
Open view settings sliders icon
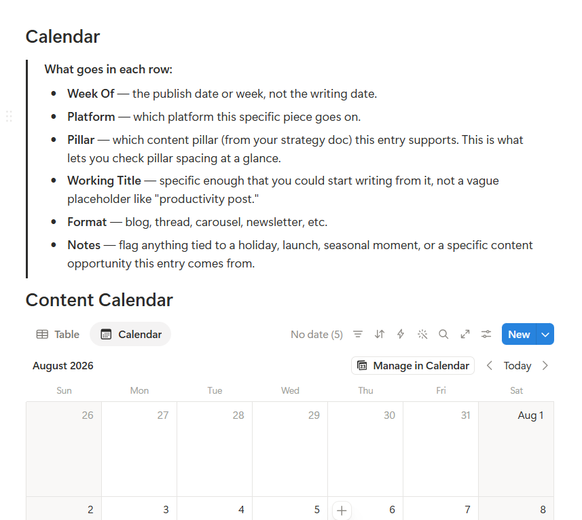(x=486, y=334)
